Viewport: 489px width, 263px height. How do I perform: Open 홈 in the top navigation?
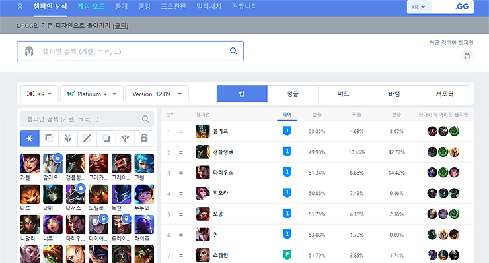tap(20, 7)
